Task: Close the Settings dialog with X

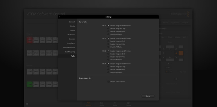Action: click(59, 17)
